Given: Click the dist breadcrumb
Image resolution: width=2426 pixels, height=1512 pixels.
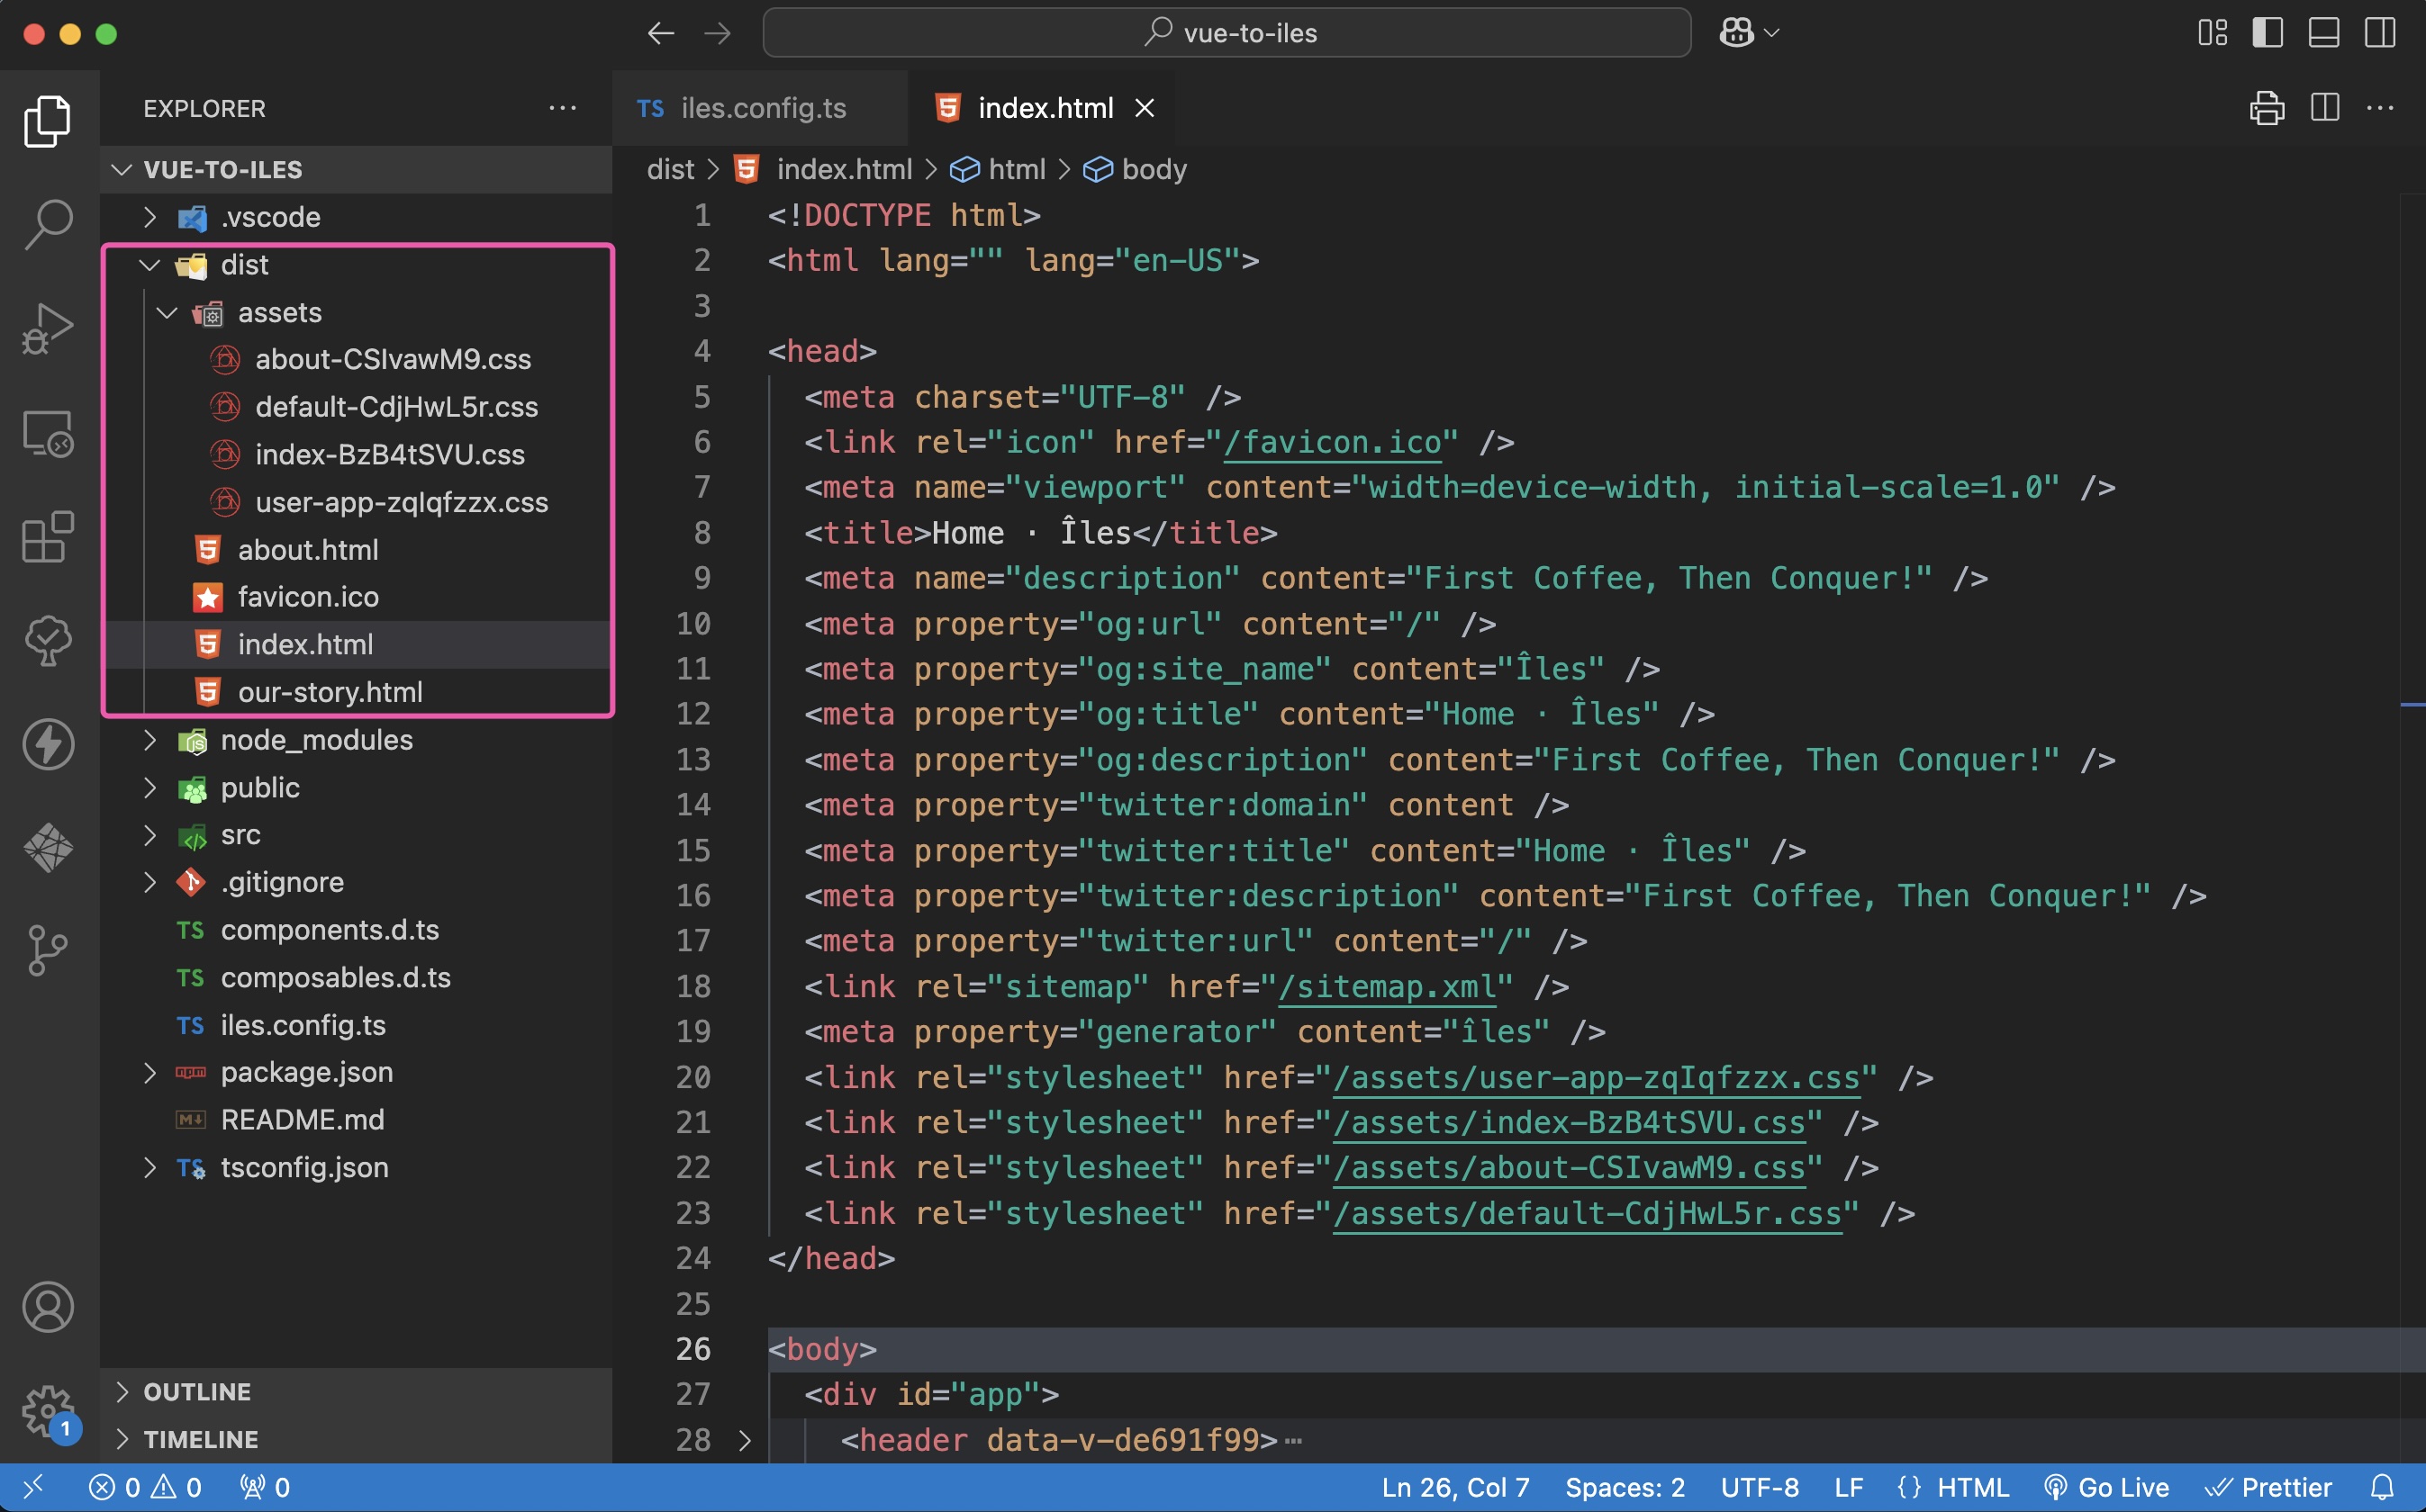Looking at the screenshot, I should pyautogui.click(x=670, y=170).
